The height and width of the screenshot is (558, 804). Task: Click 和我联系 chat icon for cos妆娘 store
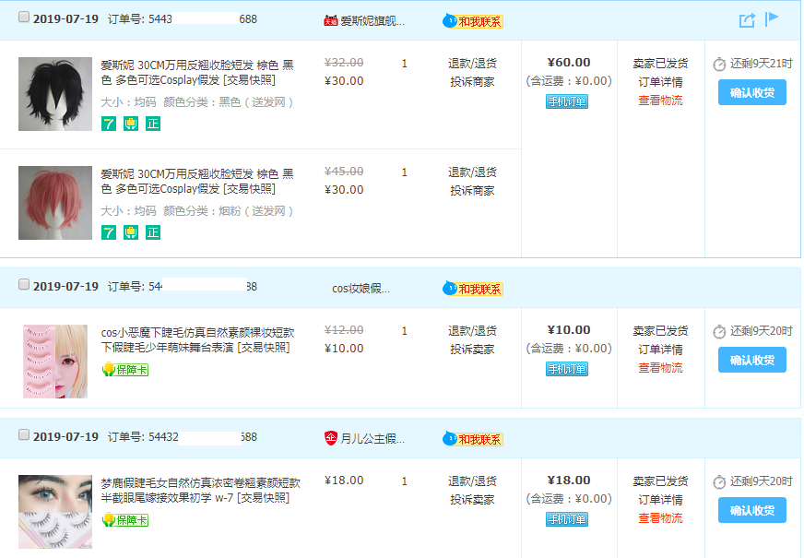pyautogui.click(x=472, y=289)
